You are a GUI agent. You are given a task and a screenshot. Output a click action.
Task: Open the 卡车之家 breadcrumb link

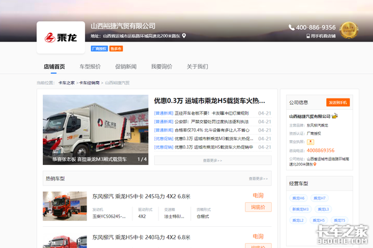pos(67,82)
